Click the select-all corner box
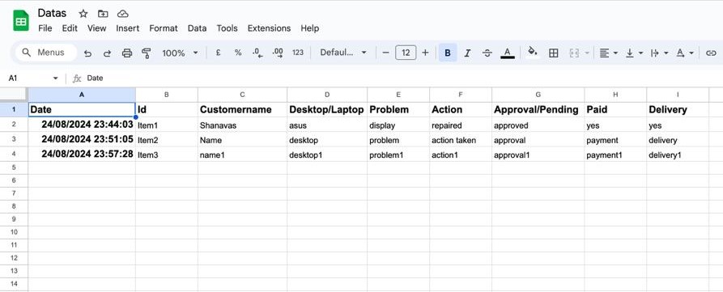The image size is (723, 292). [14, 95]
